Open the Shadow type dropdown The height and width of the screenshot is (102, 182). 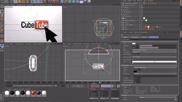click(155, 67)
